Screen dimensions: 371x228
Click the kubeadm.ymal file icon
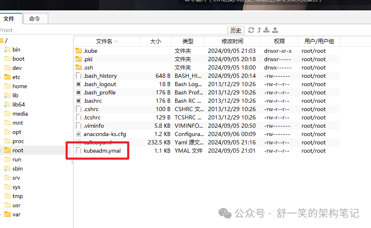coord(79,151)
